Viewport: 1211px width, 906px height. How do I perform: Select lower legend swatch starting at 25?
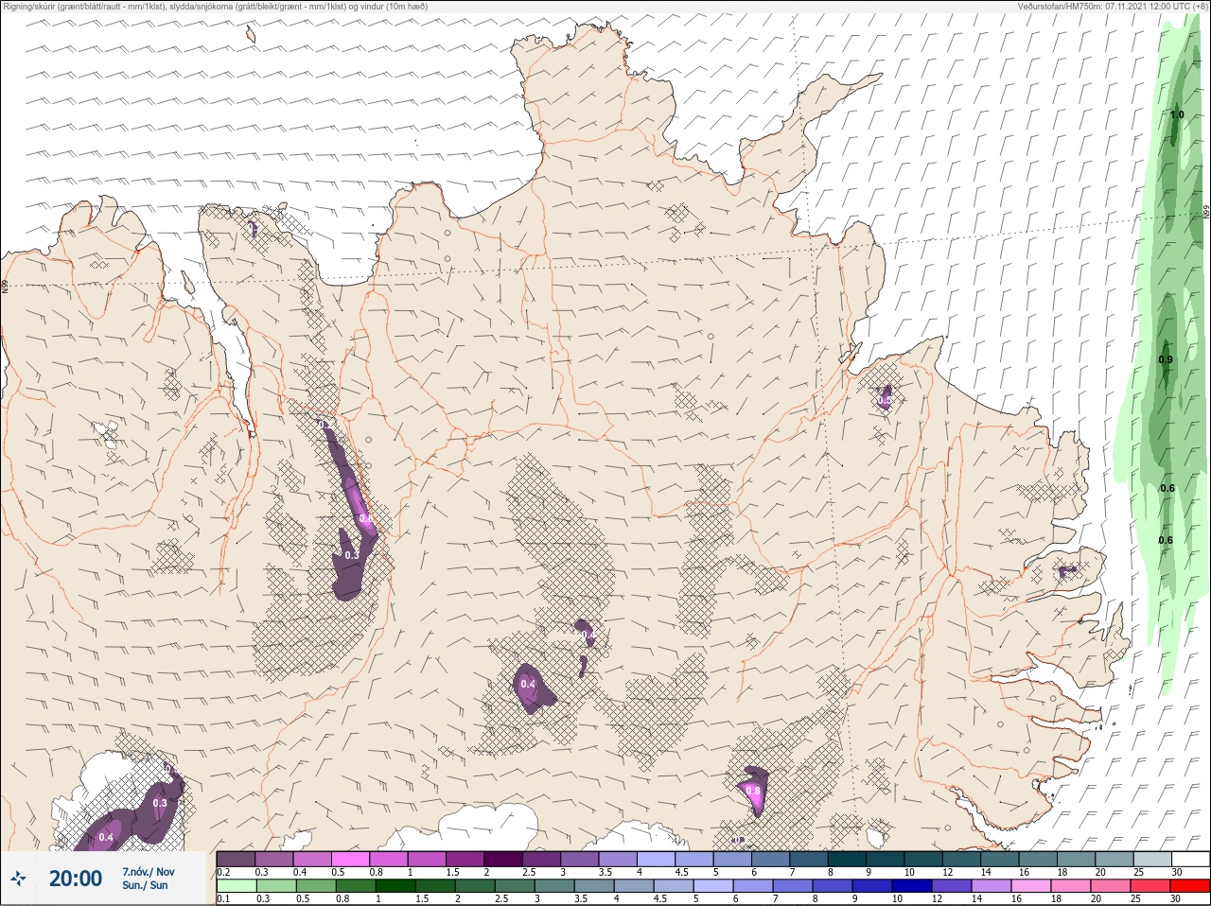[x=1150, y=886]
